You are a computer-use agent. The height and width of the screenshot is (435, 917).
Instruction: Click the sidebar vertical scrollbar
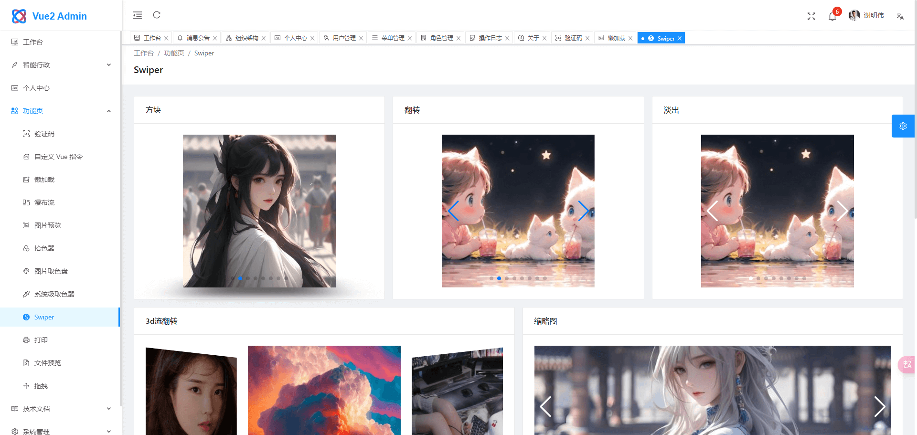[121, 220]
